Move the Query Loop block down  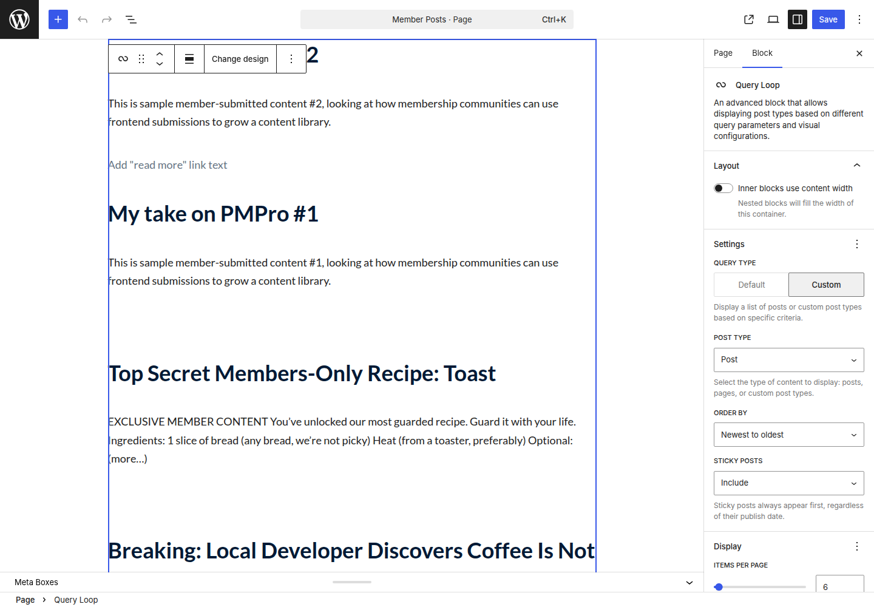tap(160, 64)
